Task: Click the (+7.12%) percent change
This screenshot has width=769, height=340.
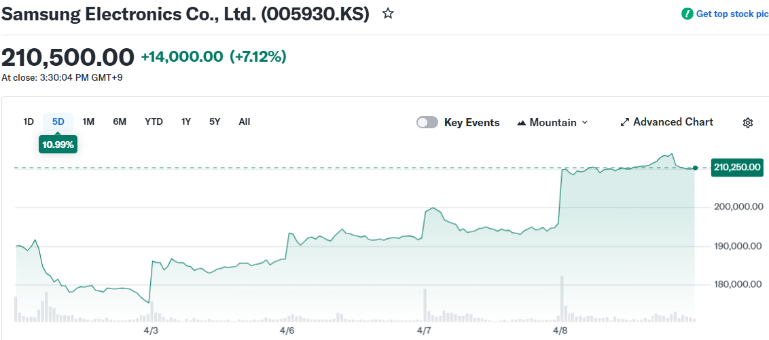Action: pos(258,57)
